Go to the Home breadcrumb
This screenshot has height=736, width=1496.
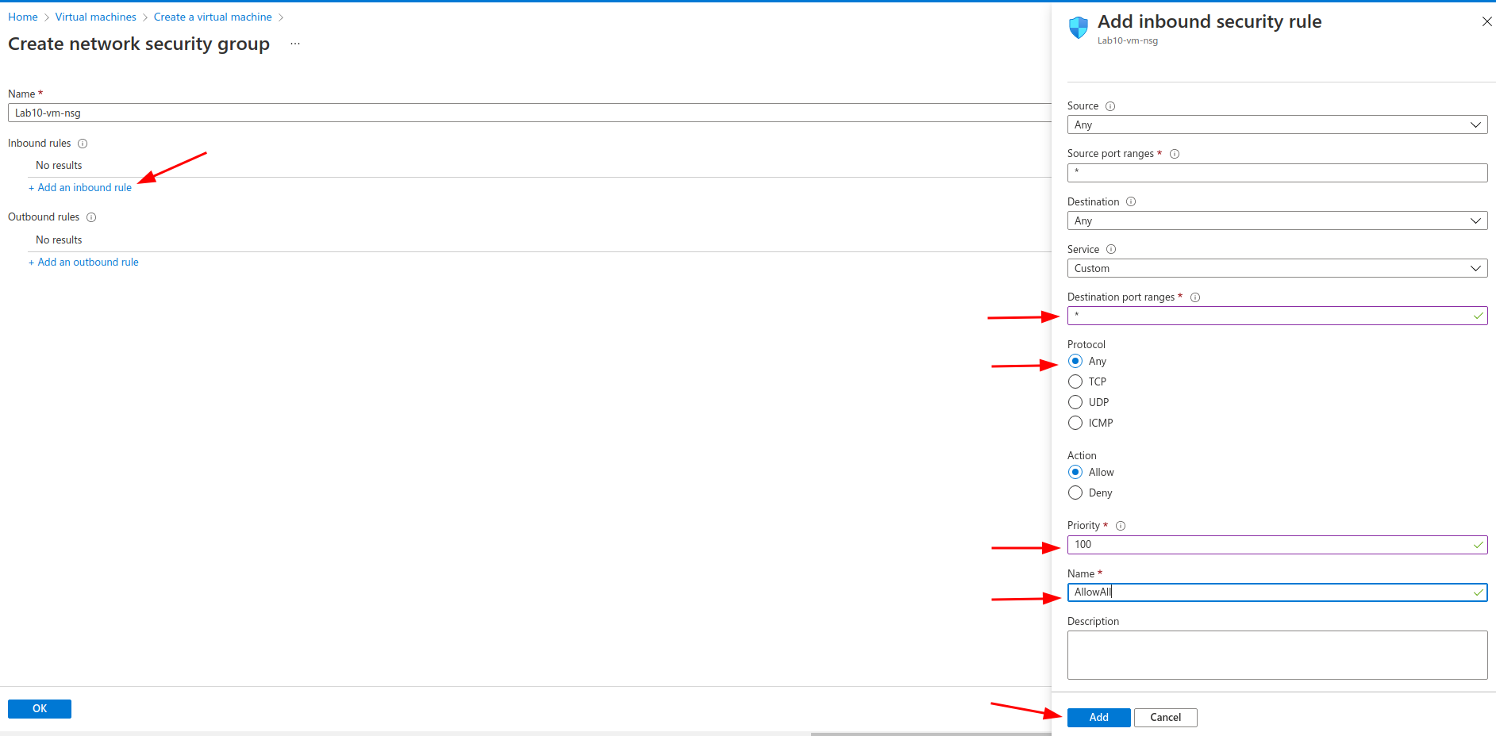[x=23, y=17]
